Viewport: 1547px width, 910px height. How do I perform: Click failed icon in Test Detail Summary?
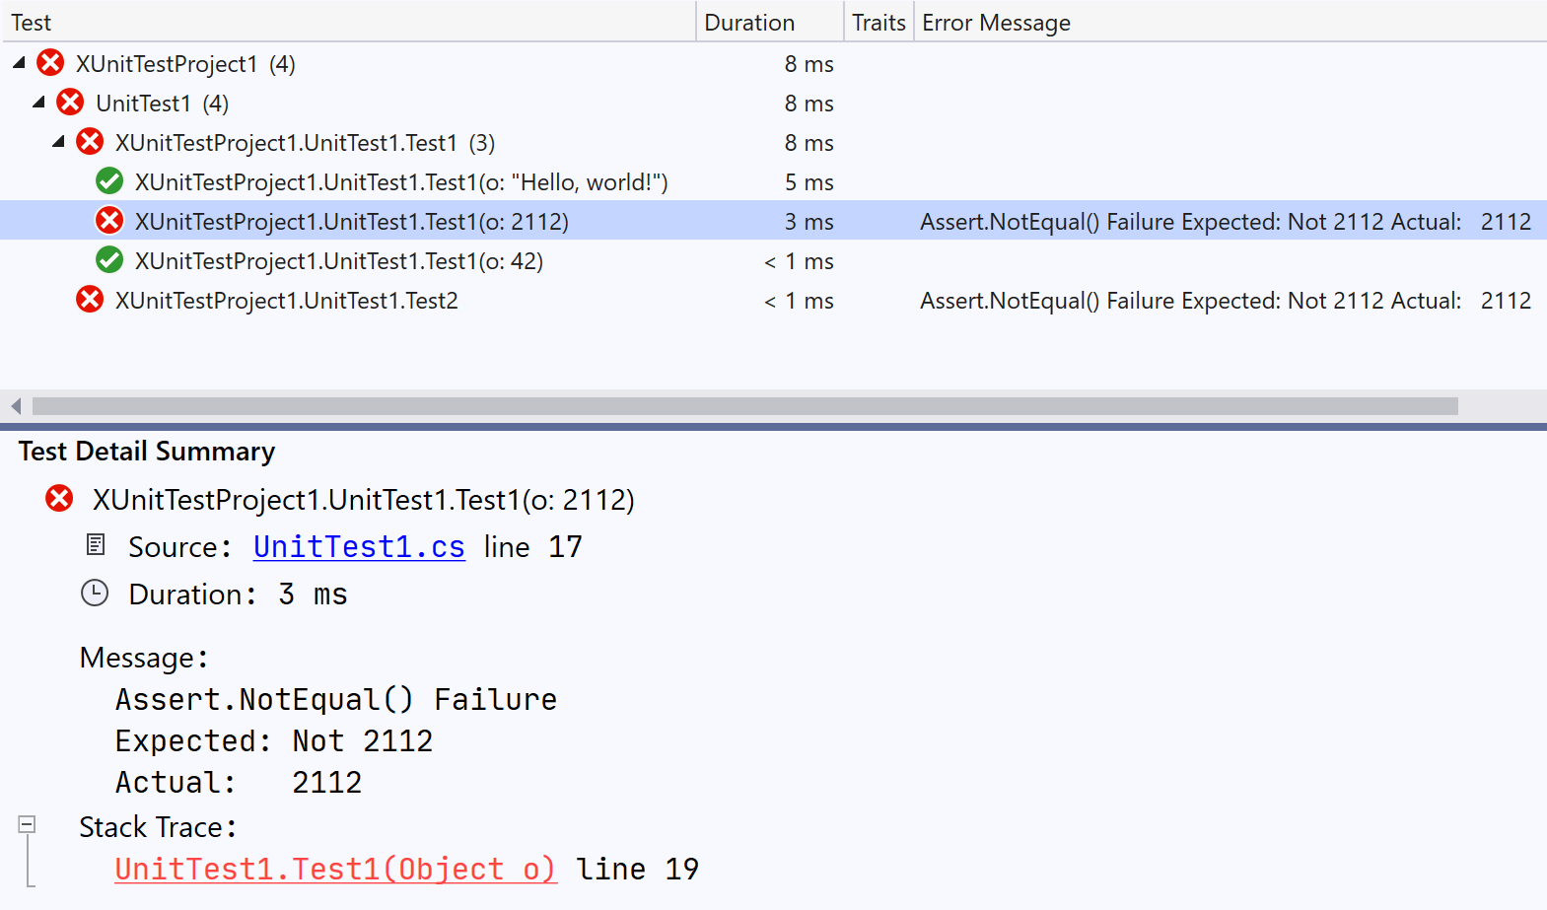(59, 499)
